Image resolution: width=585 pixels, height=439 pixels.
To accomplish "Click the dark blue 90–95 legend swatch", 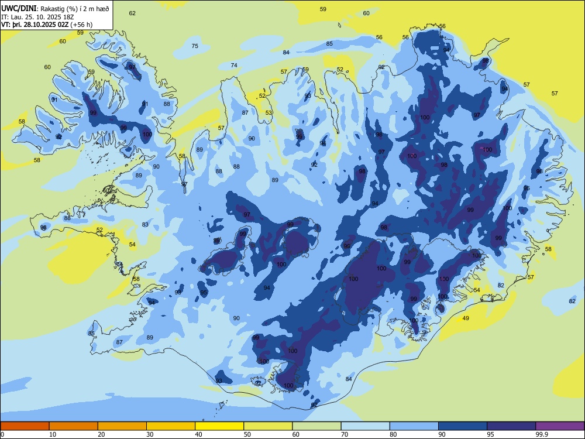I will (x=463, y=426).
